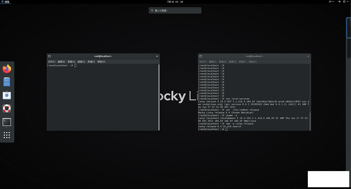Click the 'rpm -q rocky-release' command line

[226, 124]
